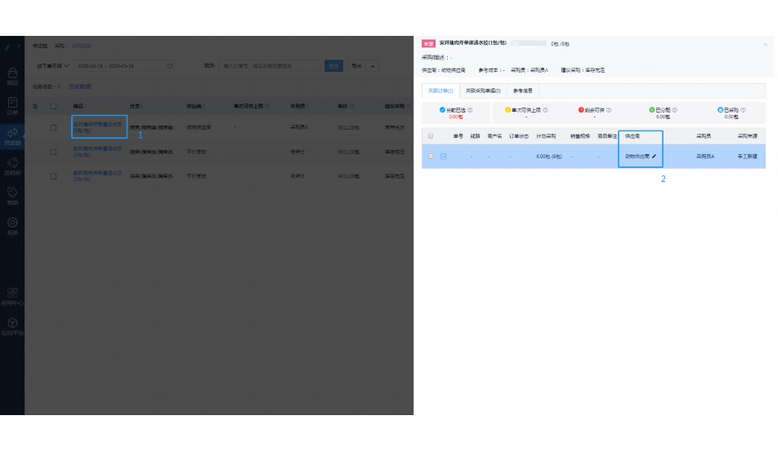Open the 历史数据 link
This screenshot has width=778, height=451.
click(79, 86)
